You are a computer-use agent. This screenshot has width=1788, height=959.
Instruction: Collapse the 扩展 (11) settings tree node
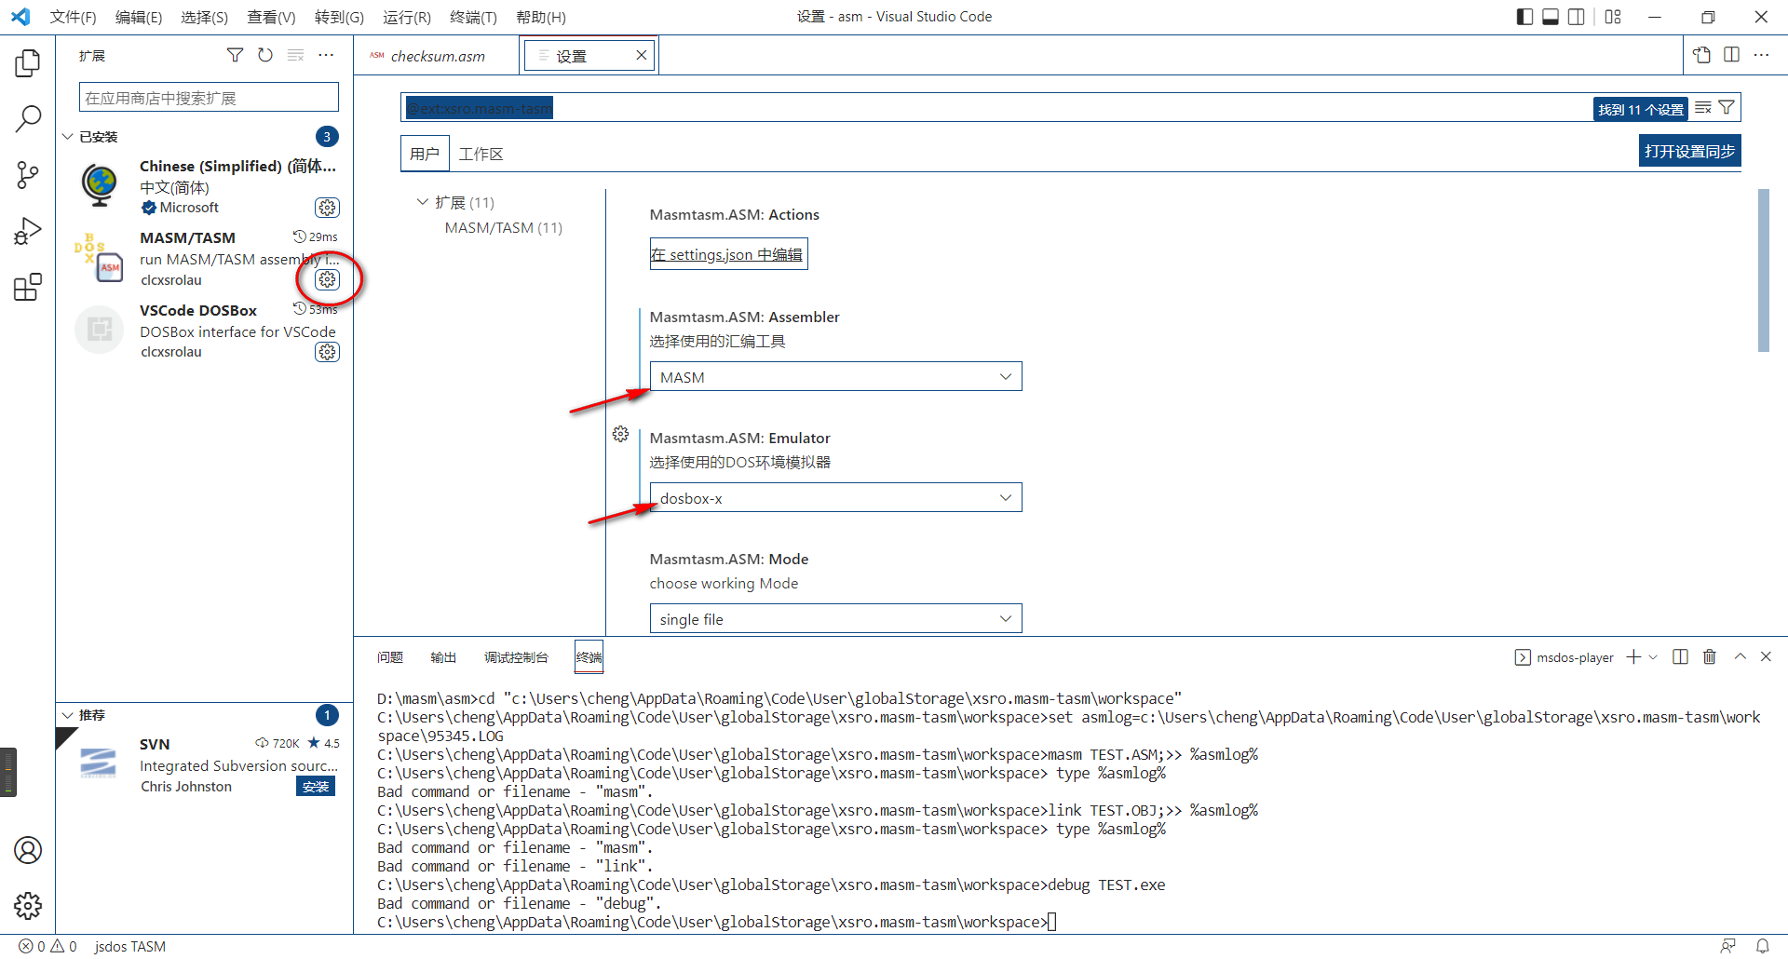pos(422,202)
